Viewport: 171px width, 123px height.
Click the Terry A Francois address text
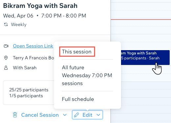coord(34,58)
